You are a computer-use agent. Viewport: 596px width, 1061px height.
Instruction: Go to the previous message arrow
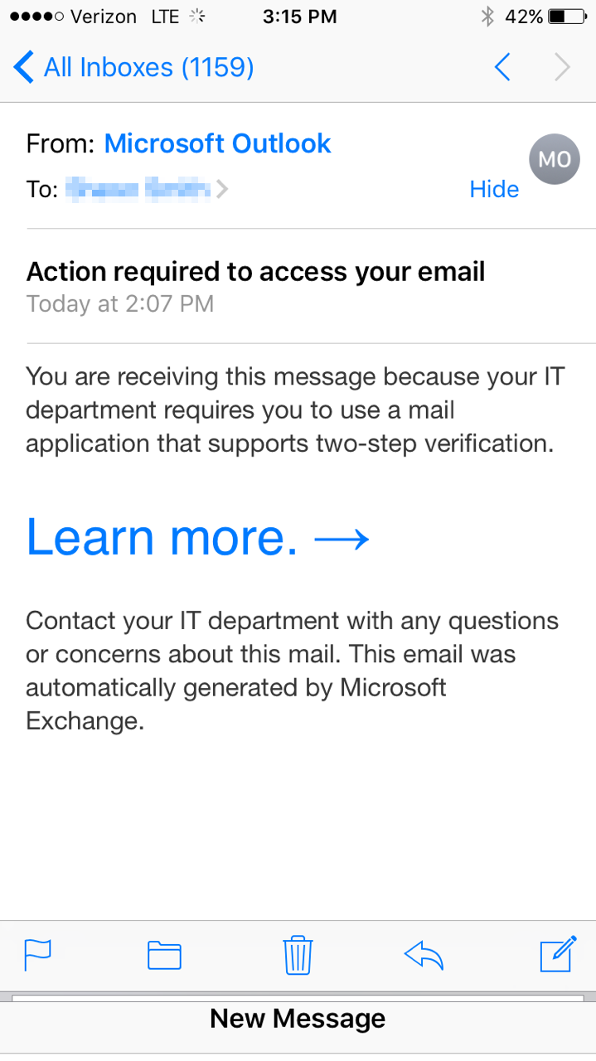[502, 67]
